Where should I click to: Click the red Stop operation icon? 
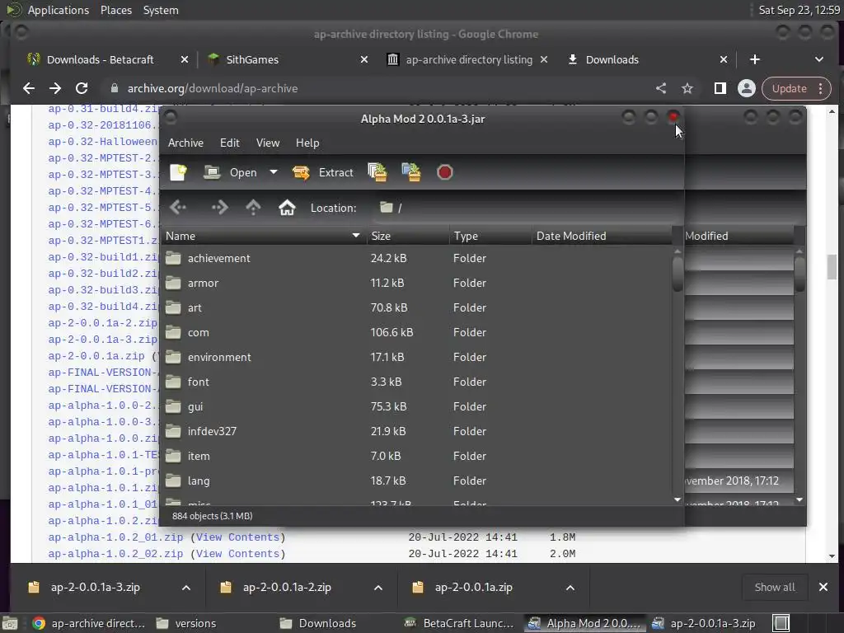[444, 173]
